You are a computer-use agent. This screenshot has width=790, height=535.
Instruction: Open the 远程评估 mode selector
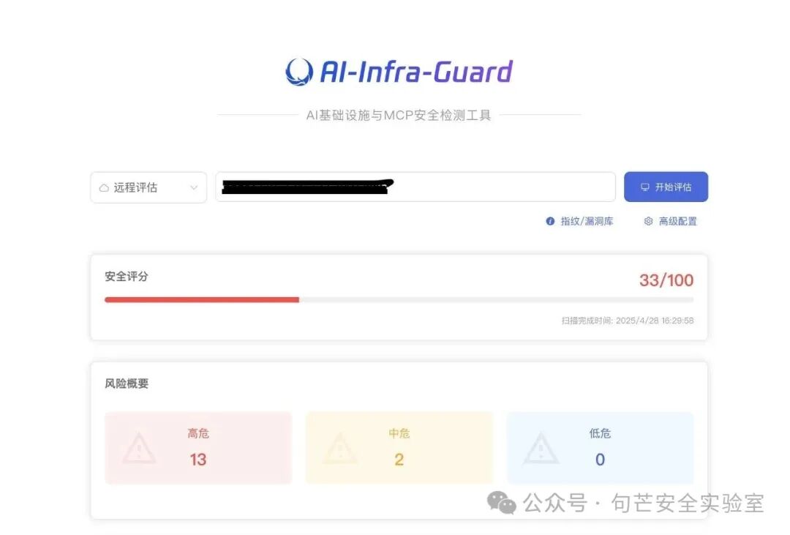coord(148,187)
